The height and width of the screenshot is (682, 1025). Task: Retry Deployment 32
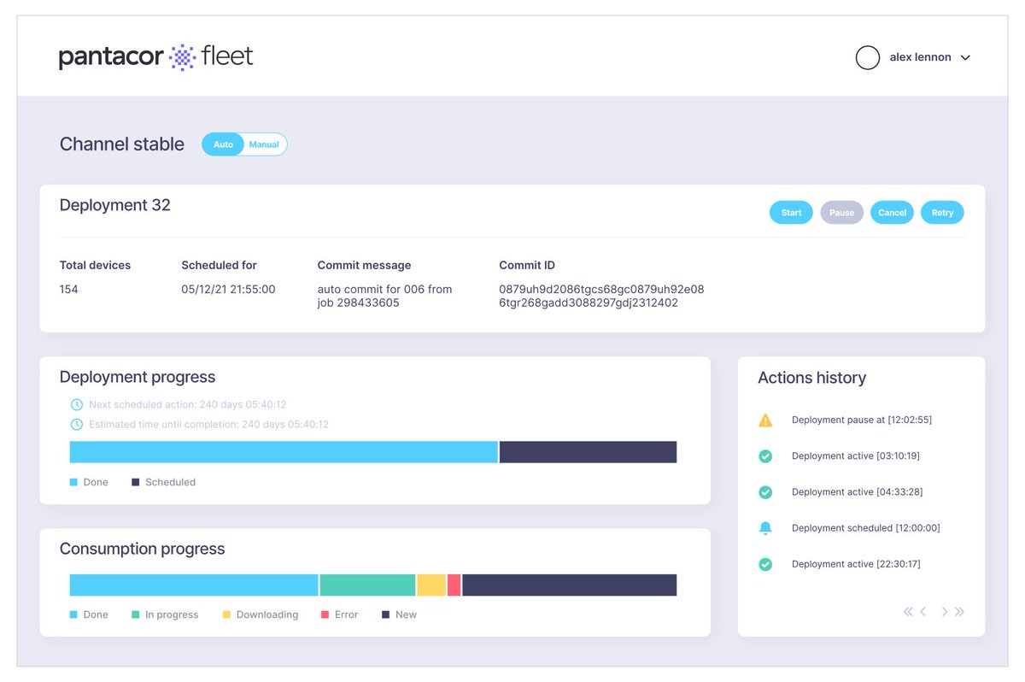942,213
